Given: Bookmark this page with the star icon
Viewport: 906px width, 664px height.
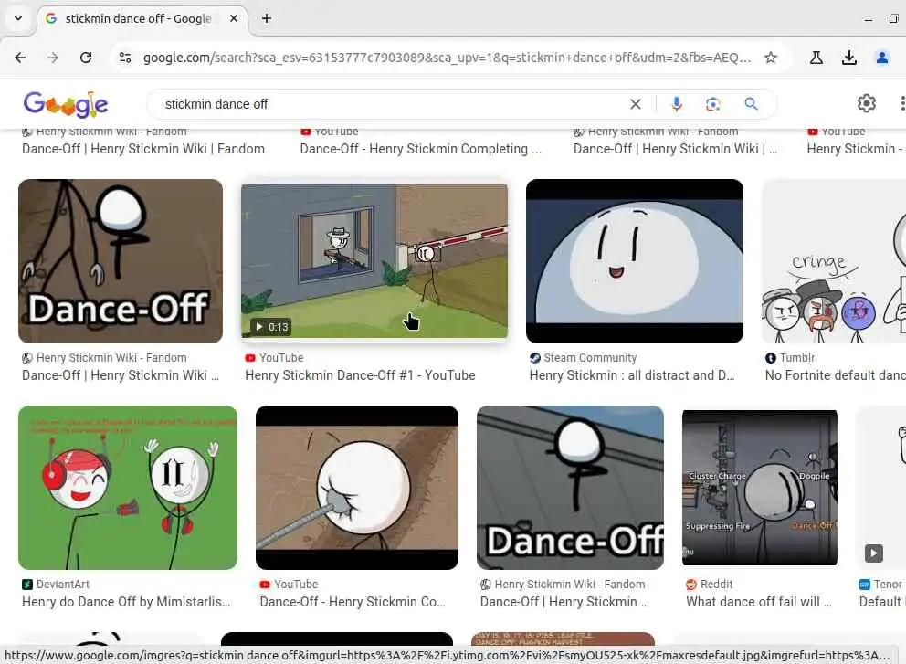Looking at the screenshot, I should point(771,58).
